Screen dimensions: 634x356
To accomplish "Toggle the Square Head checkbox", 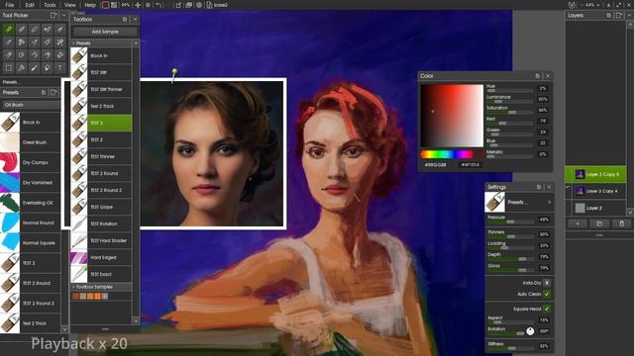I will click(x=547, y=309).
